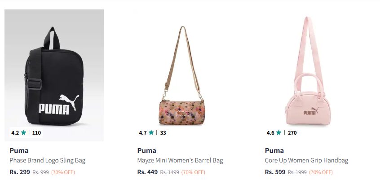Click the 270 ratings count
The image size is (380, 184).
coord(292,133)
